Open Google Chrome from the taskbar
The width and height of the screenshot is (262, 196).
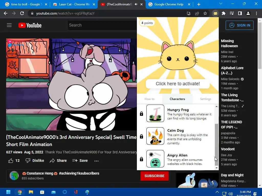click(19, 192)
